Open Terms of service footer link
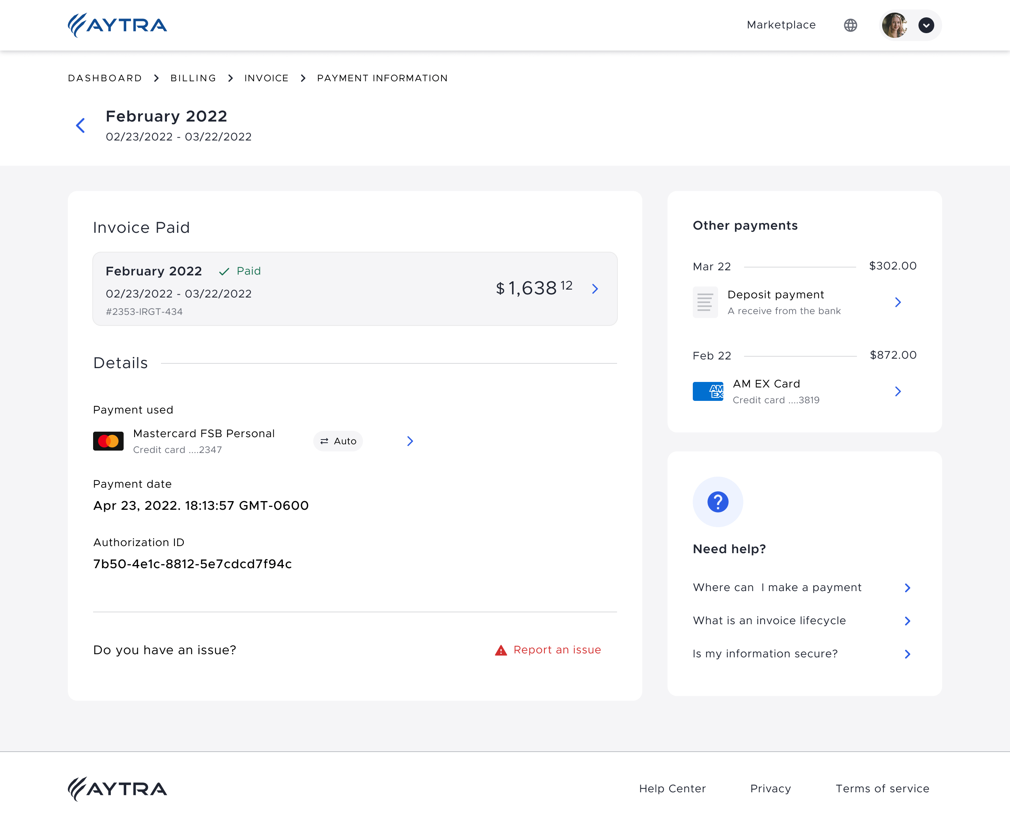 click(882, 789)
